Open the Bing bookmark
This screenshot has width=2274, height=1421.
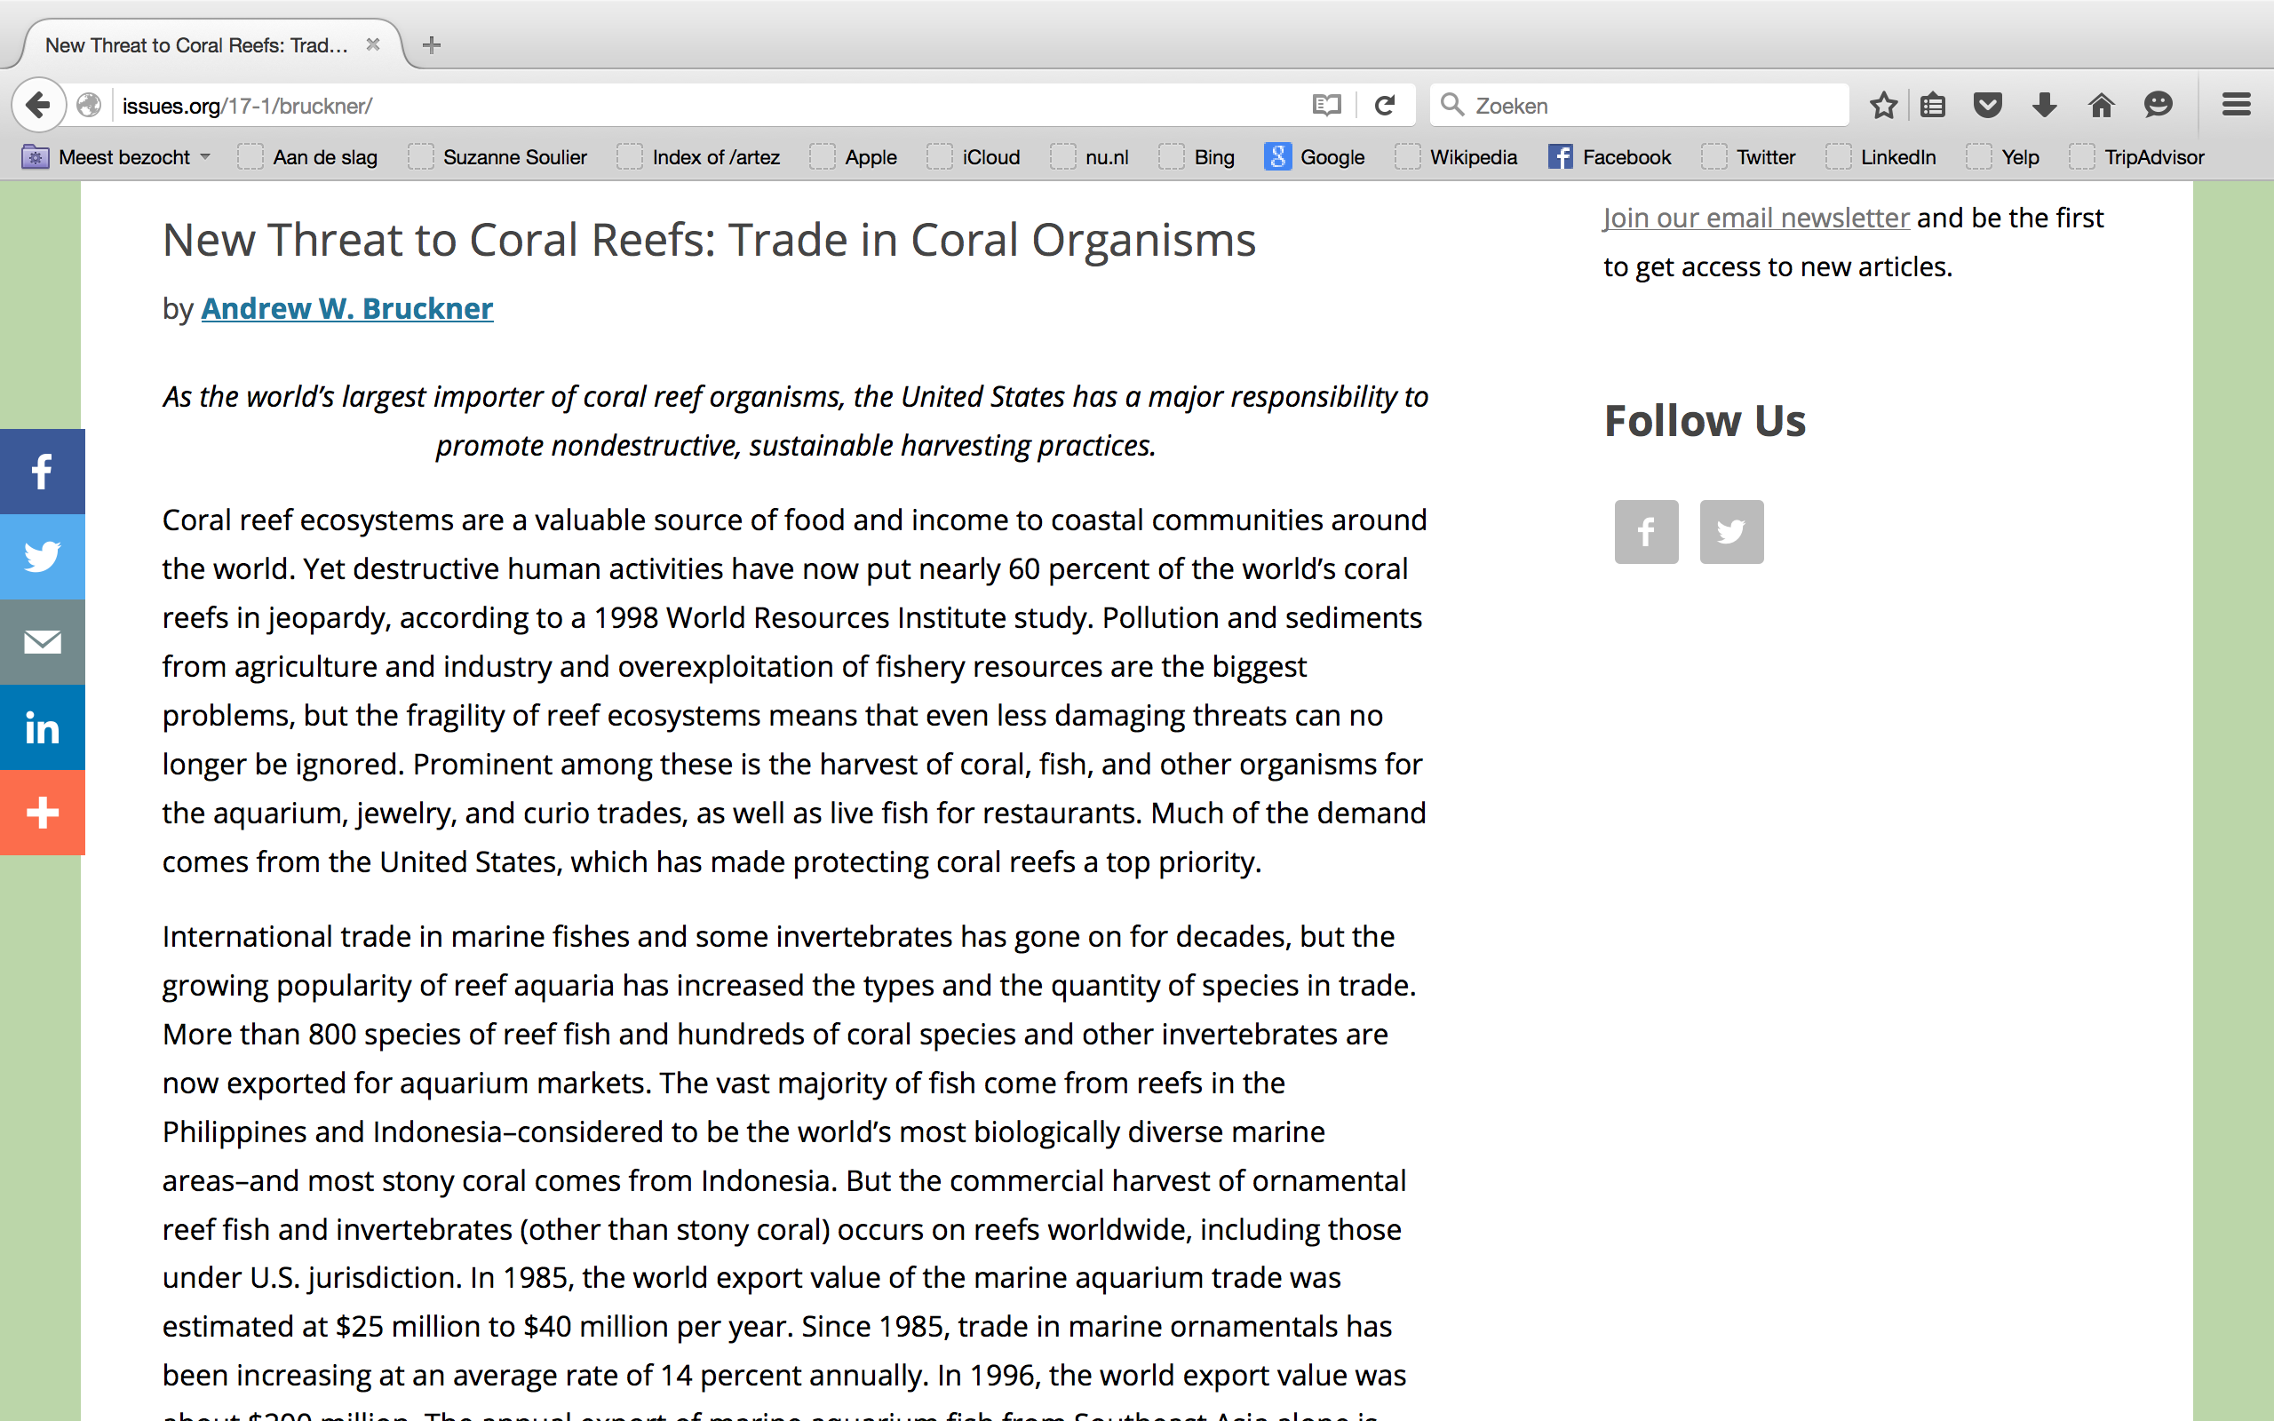[x=1197, y=157]
